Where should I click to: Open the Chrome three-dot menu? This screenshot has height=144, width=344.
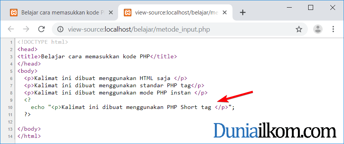(x=333, y=29)
